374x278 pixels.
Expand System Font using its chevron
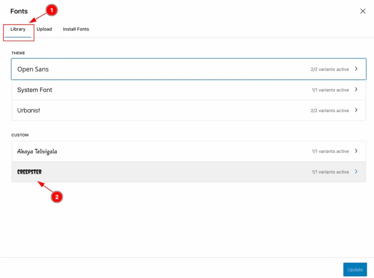356,89
